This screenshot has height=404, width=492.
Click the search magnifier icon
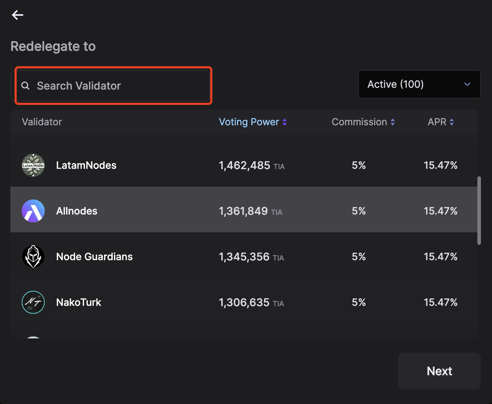[x=25, y=86]
